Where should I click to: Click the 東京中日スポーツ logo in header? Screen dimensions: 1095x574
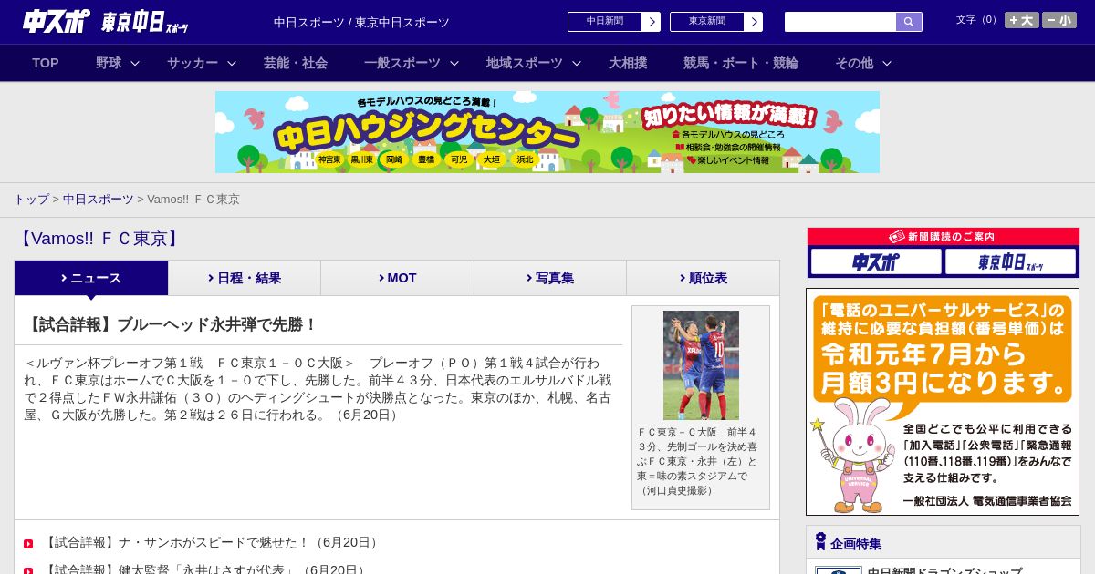click(x=145, y=22)
